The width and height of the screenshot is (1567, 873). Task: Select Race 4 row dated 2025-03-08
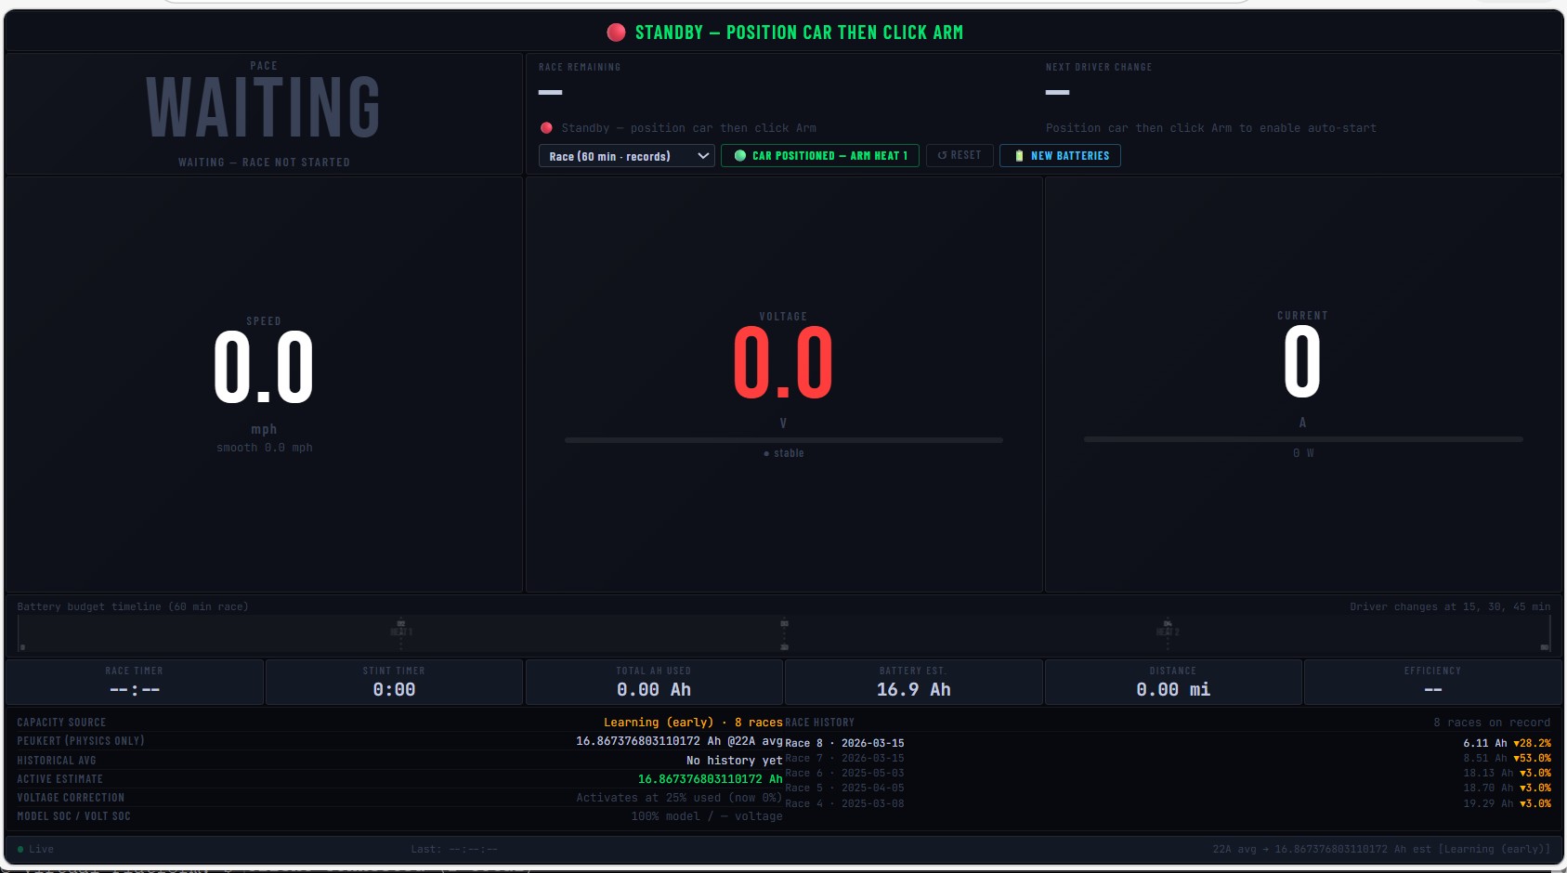tap(844, 803)
